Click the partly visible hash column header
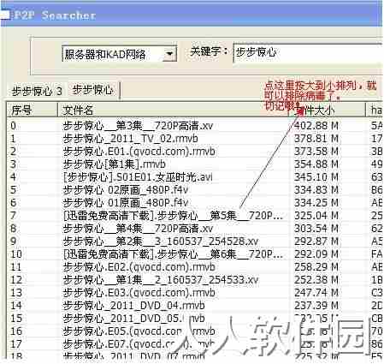The width and height of the screenshot is (384, 364). pyautogui.click(x=375, y=110)
